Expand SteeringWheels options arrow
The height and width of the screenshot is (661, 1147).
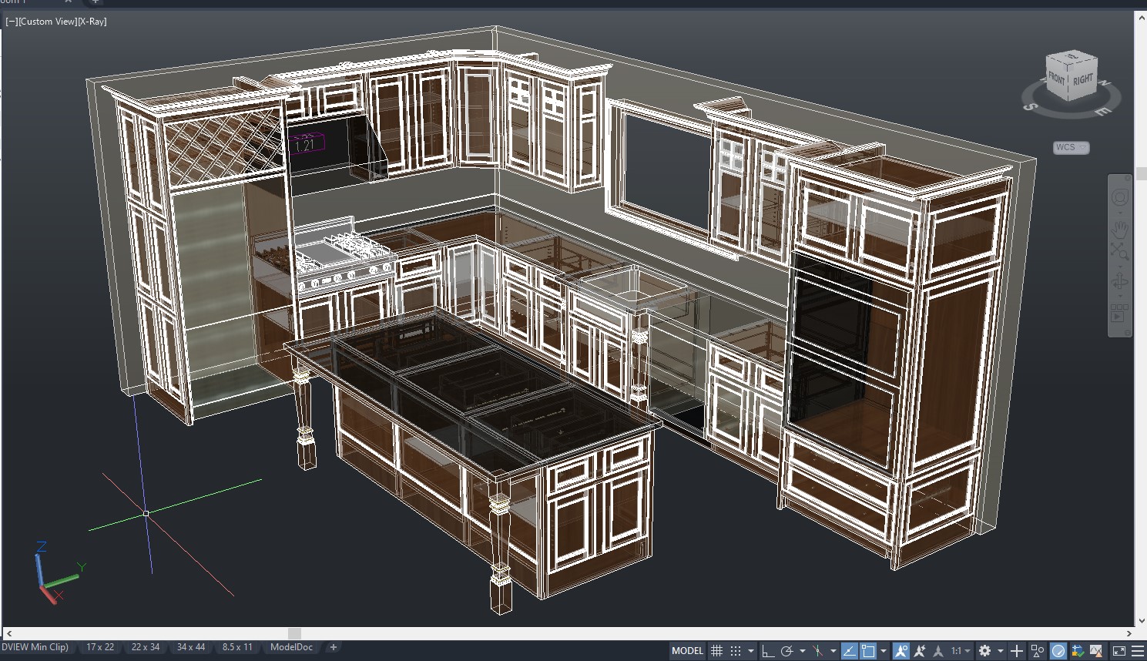[x=1120, y=212]
